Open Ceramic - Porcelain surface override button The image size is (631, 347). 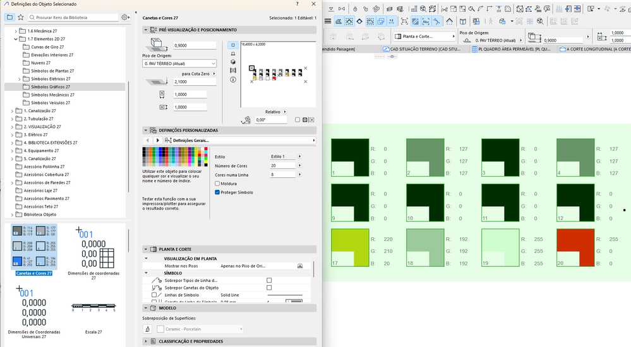pyautogui.click(x=200, y=329)
